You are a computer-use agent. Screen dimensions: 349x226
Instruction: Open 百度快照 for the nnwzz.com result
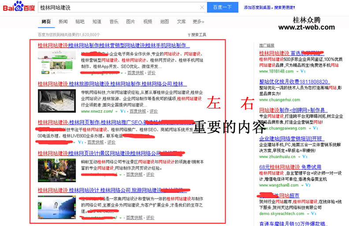(138, 111)
